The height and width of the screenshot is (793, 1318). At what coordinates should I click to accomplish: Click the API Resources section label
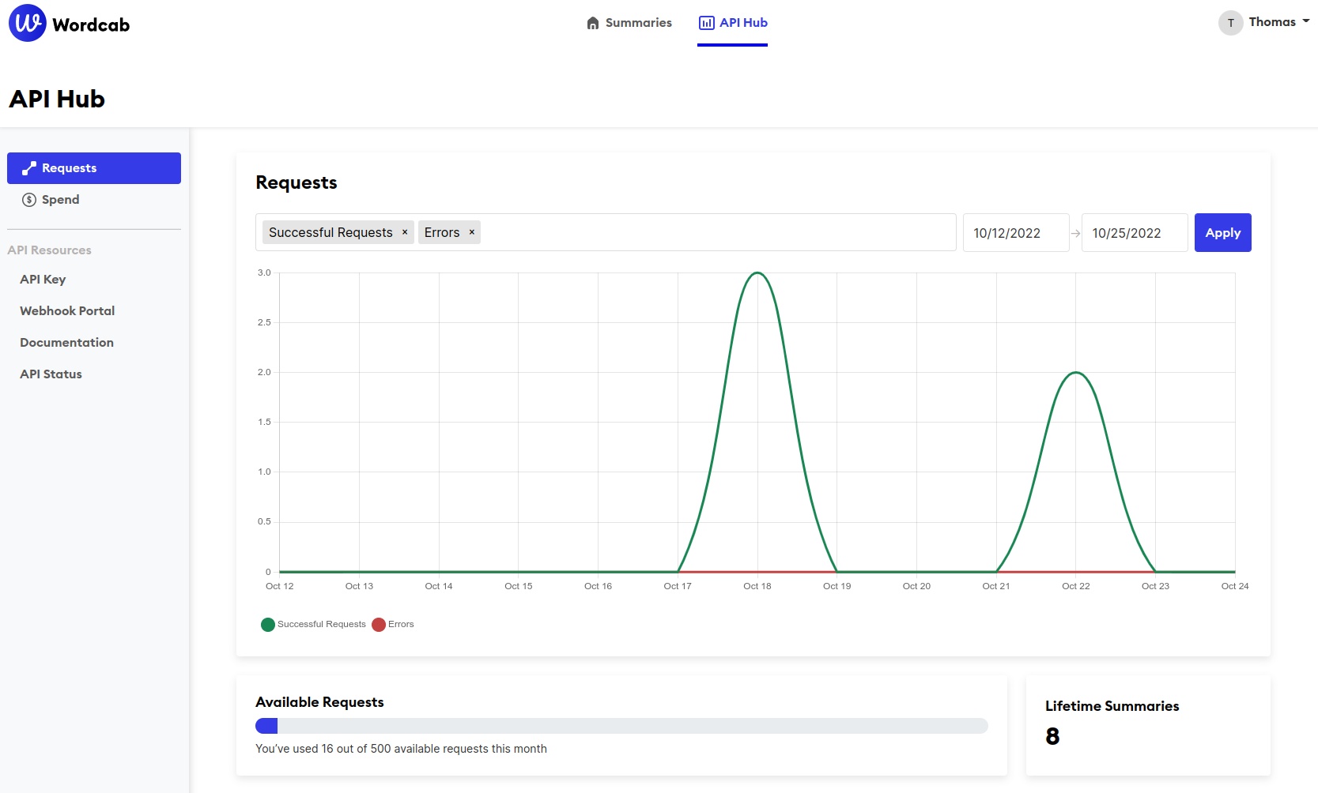coord(49,250)
